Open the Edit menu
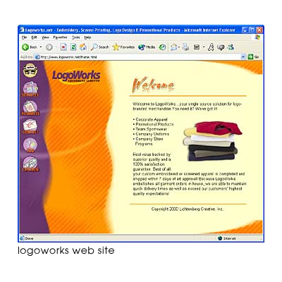The image size is (282, 282). 35,37
